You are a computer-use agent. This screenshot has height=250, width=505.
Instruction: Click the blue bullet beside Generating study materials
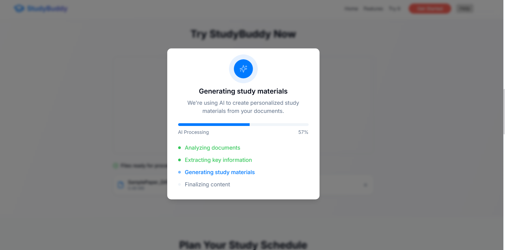coord(179,172)
